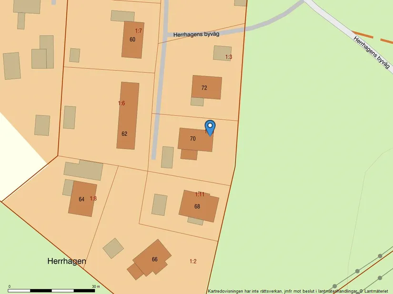The height and width of the screenshot is (294, 393).
Task: Select building 64 on the map
Action: pyautogui.click(x=81, y=199)
